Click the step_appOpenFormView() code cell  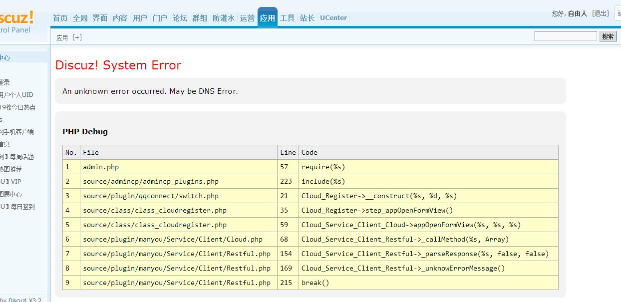(428, 210)
